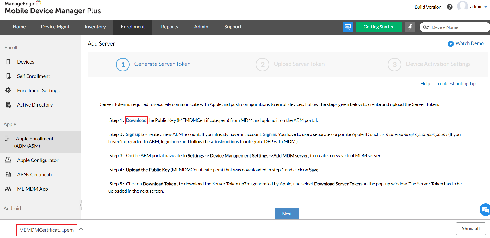
Task: Click the lightning bolt icon in the toolbar
Action: click(411, 27)
